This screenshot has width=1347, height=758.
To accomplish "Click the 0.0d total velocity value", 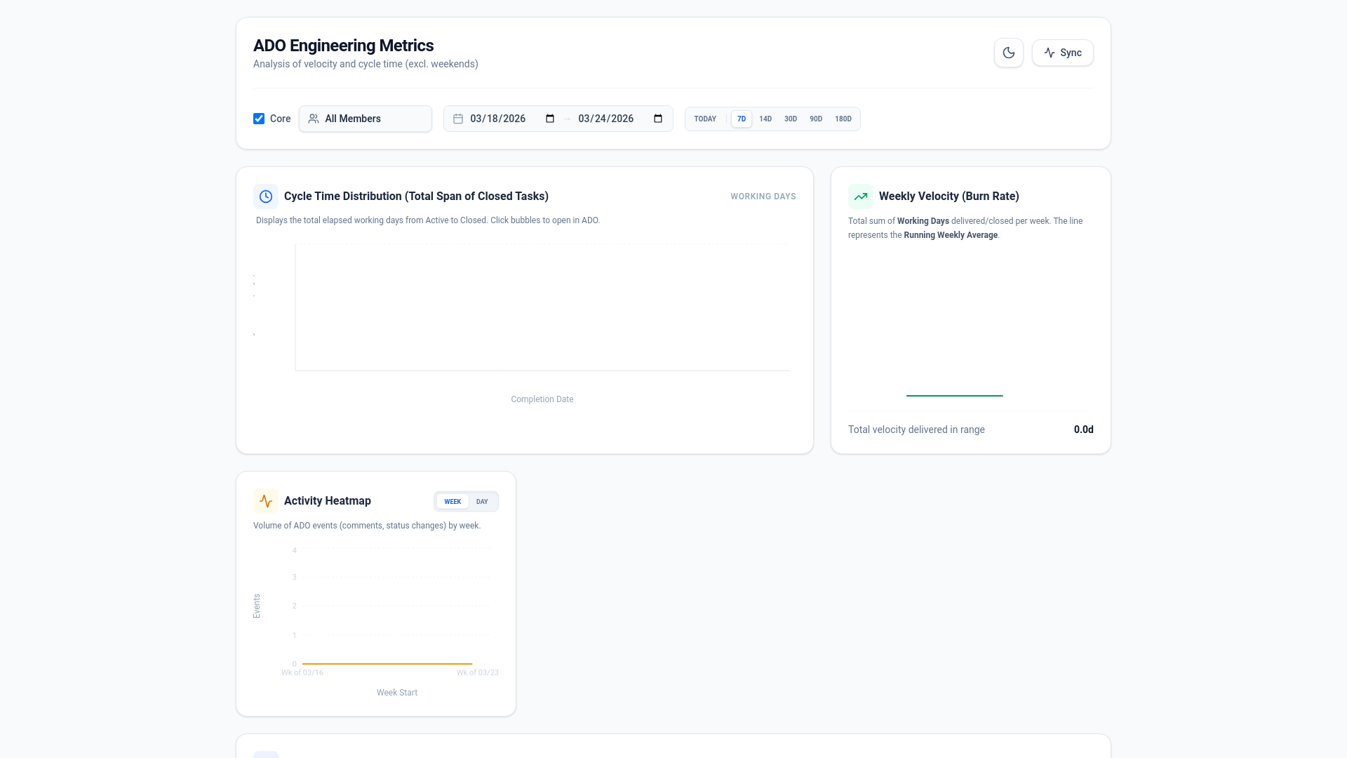I will click(1083, 430).
